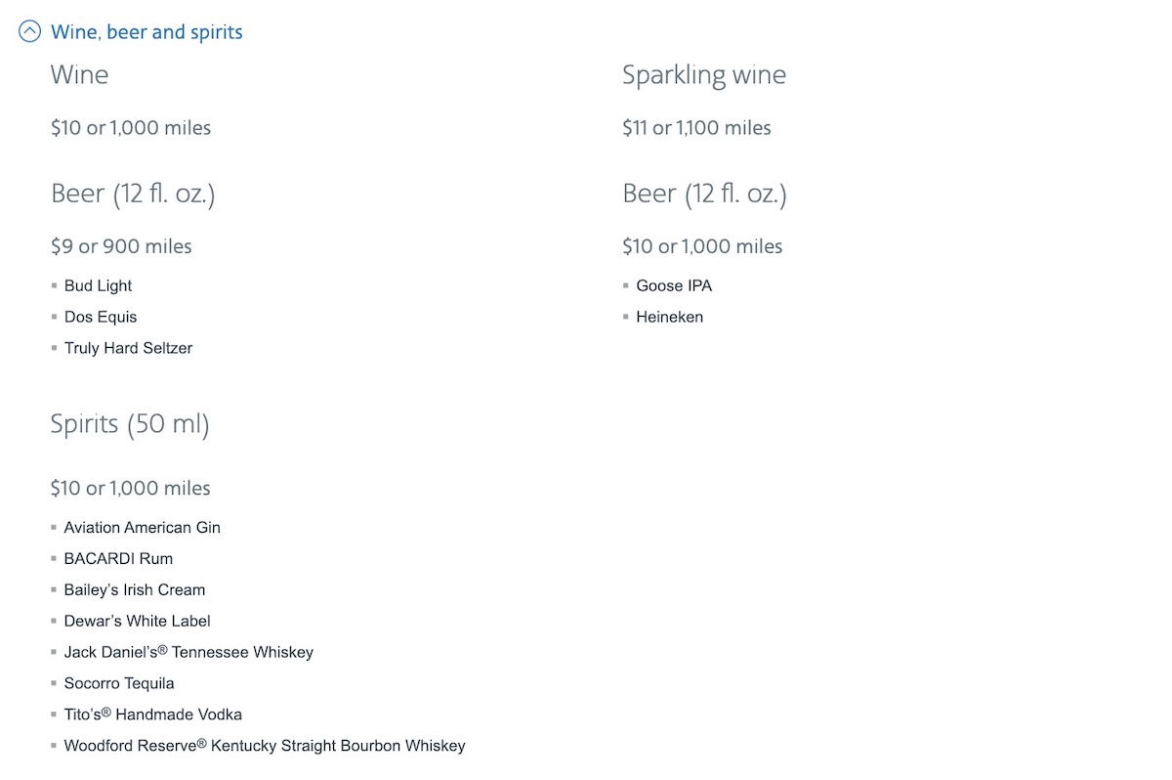Select the Tito's Handmade Vodka entry
Image resolution: width=1172 pixels, height=780 pixels.
point(152,715)
